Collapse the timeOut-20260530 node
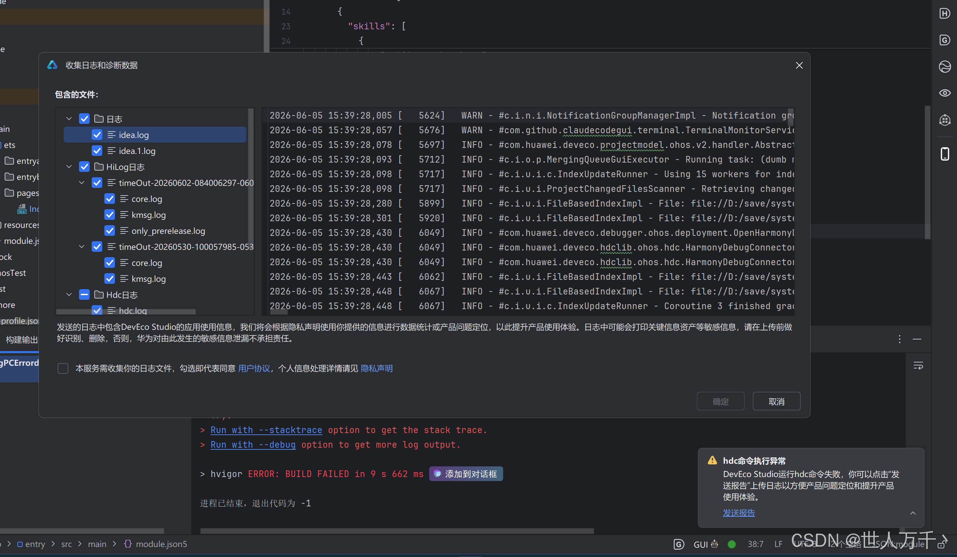 point(82,247)
